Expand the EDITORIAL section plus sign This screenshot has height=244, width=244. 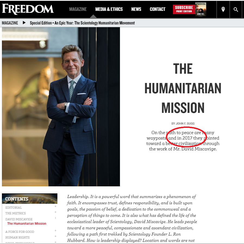tap(55, 206)
